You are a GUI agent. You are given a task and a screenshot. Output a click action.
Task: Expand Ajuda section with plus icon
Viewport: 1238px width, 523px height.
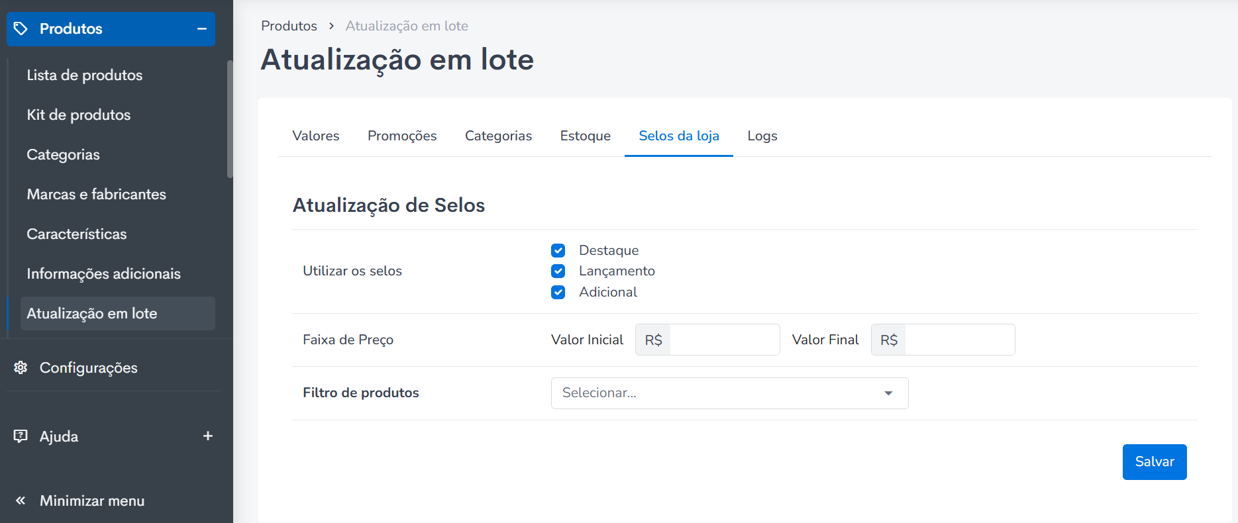[x=208, y=436]
